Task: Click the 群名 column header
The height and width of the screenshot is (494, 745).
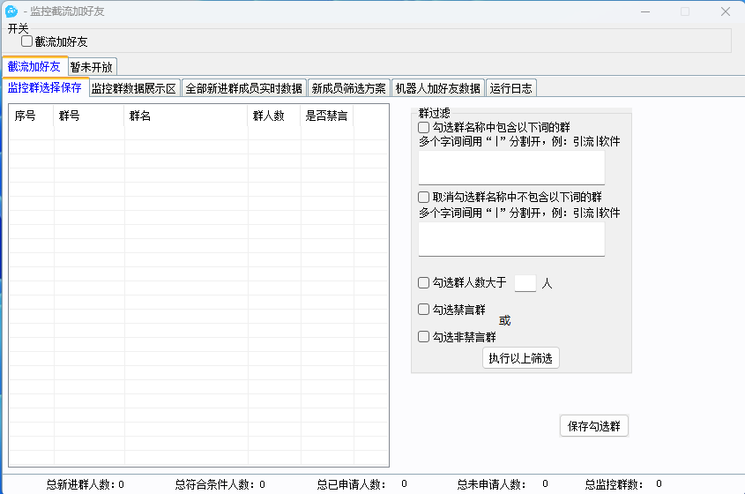Action: point(140,116)
